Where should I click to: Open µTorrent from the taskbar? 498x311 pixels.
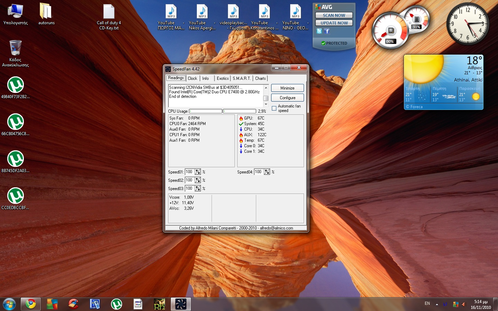coord(117,304)
